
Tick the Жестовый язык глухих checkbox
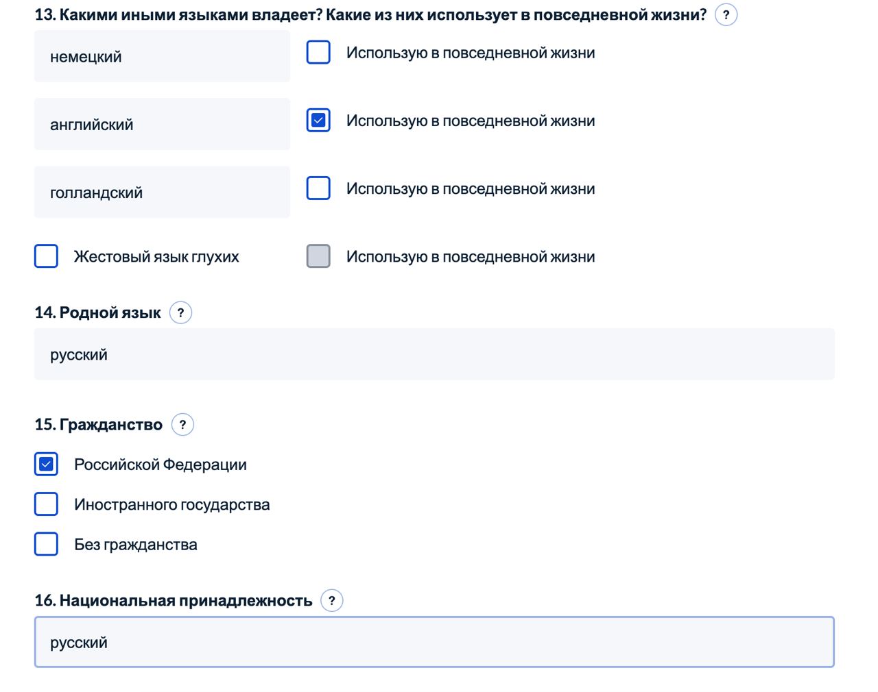[x=46, y=256]
